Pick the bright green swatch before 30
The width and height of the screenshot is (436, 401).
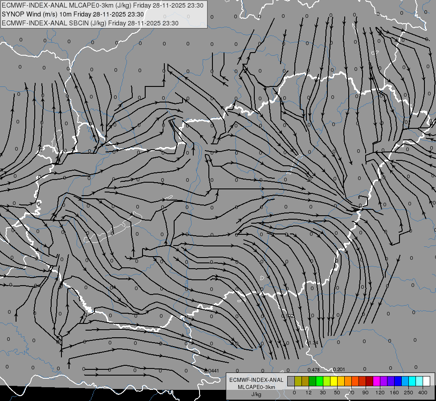pyautogui.click(x=319, y=381)
